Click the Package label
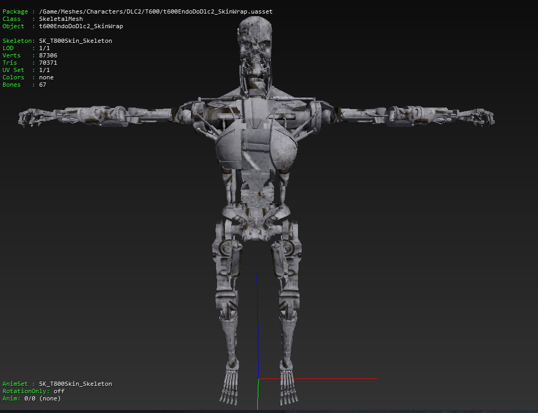Screen dimensions: 538x413 (15, 11)
